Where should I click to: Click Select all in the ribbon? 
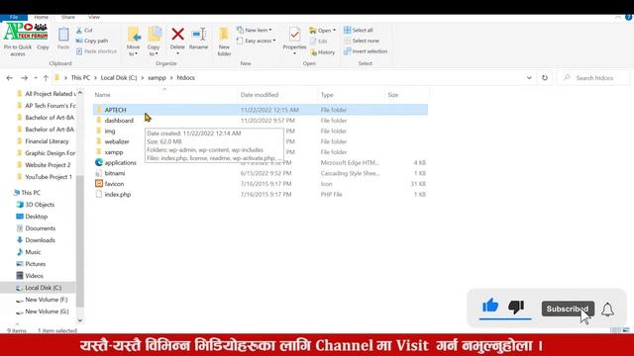[359, 31]
